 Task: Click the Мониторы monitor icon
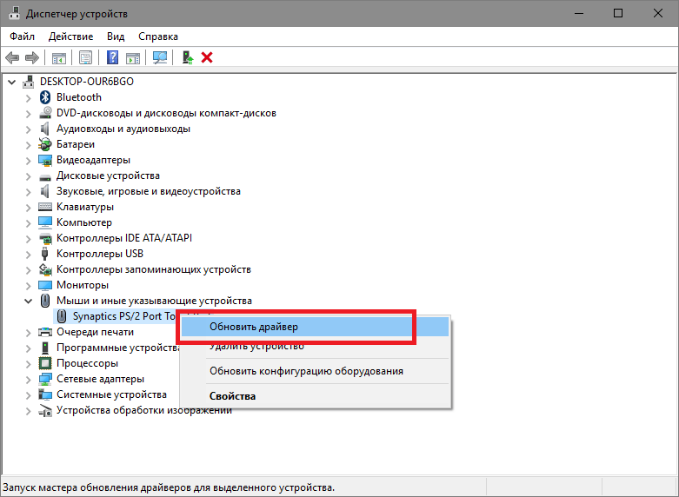click(x=45, y=285)
